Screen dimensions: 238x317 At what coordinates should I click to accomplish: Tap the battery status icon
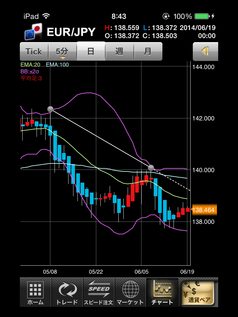pos(201,16)
